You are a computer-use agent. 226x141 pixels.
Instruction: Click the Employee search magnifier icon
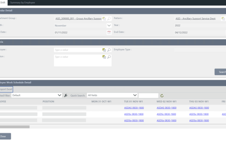(x=109, y=50)
